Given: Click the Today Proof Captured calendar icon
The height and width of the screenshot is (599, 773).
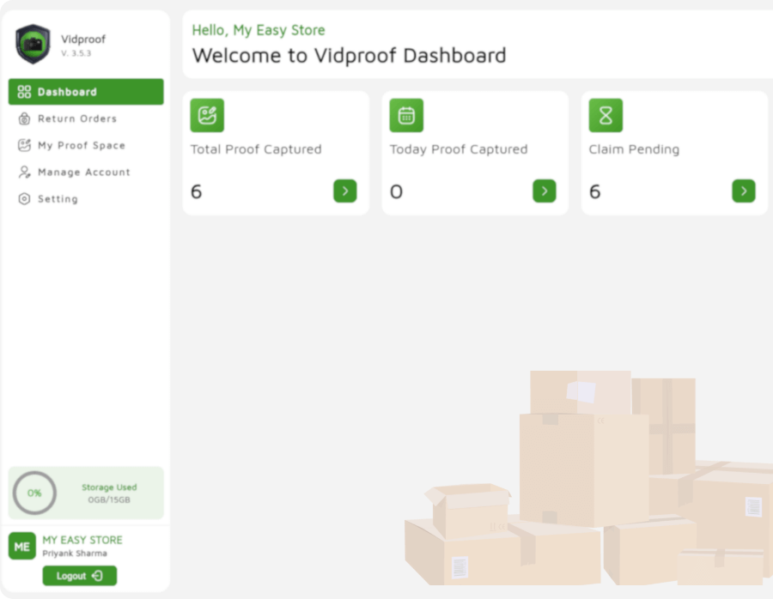Looking at the screenshot, I should coord(406,116).
